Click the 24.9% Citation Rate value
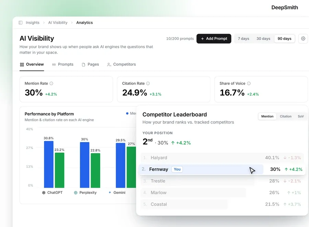Screen dimensions: 309x227 (x=135, y=92)
